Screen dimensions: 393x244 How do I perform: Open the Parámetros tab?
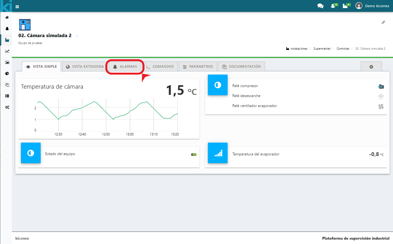(198, 67)
